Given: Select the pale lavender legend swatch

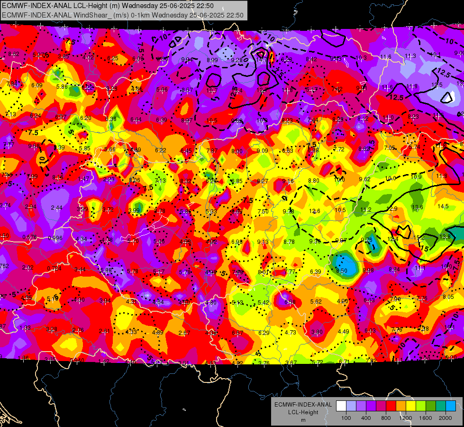Looking at the screenshot, I should pos(351,406).
